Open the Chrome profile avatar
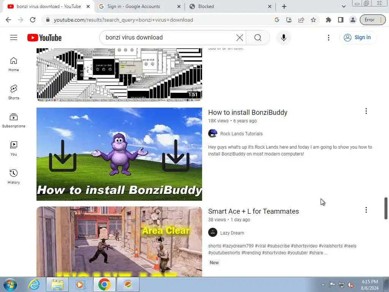Viewport: 389px width, 292px height. pyautogui.click(x=353, y=20)
